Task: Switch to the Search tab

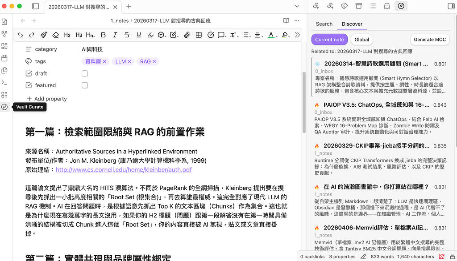Action: [324, 24]
